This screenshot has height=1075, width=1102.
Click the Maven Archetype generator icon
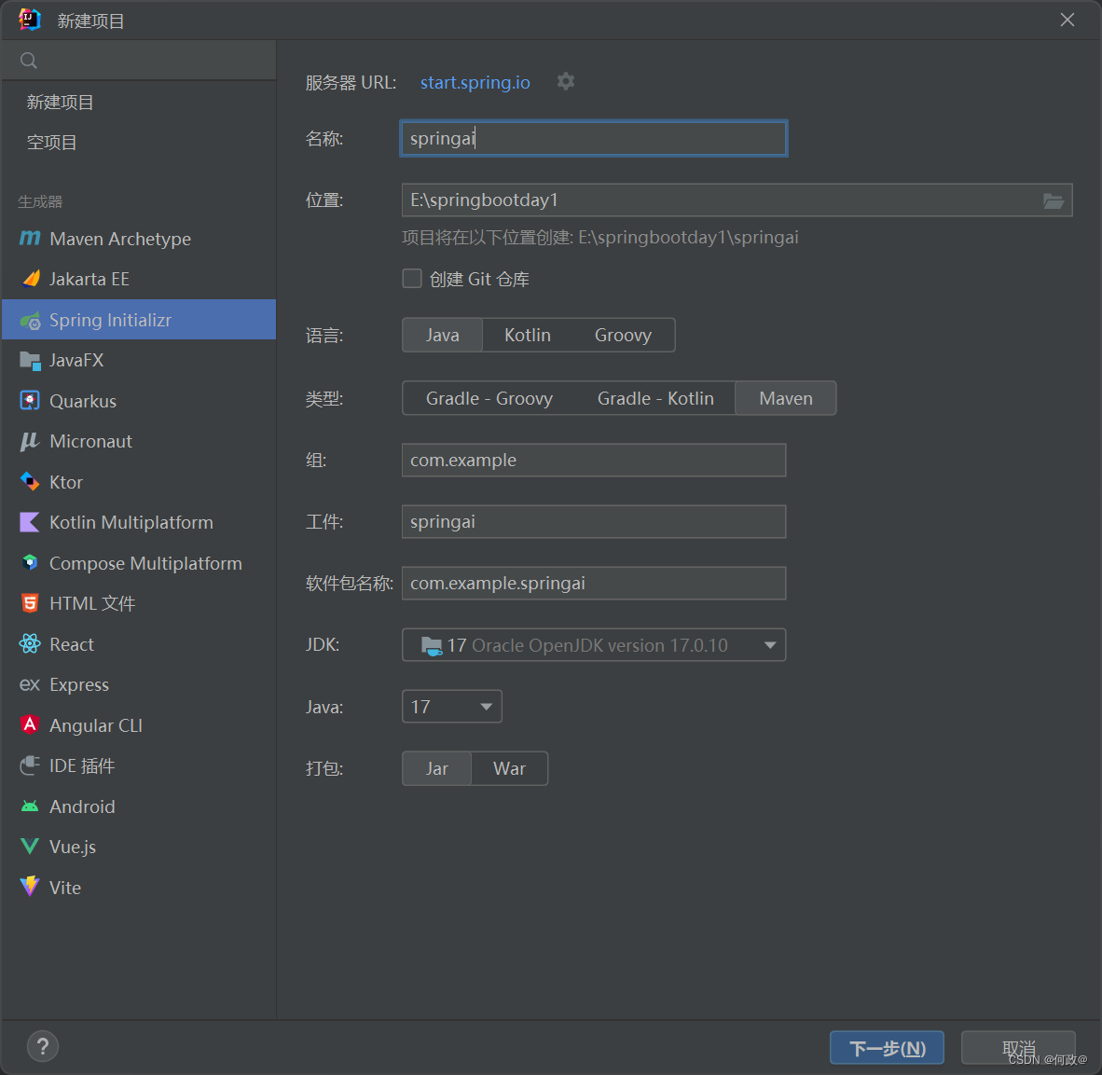pyautogui.click(x=30, y=239)
